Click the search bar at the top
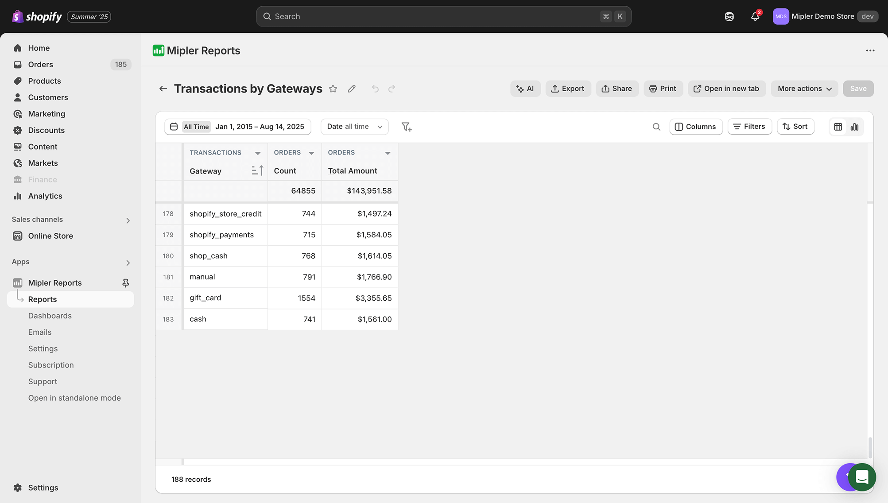The image size is (888, 503). (443, 16)
